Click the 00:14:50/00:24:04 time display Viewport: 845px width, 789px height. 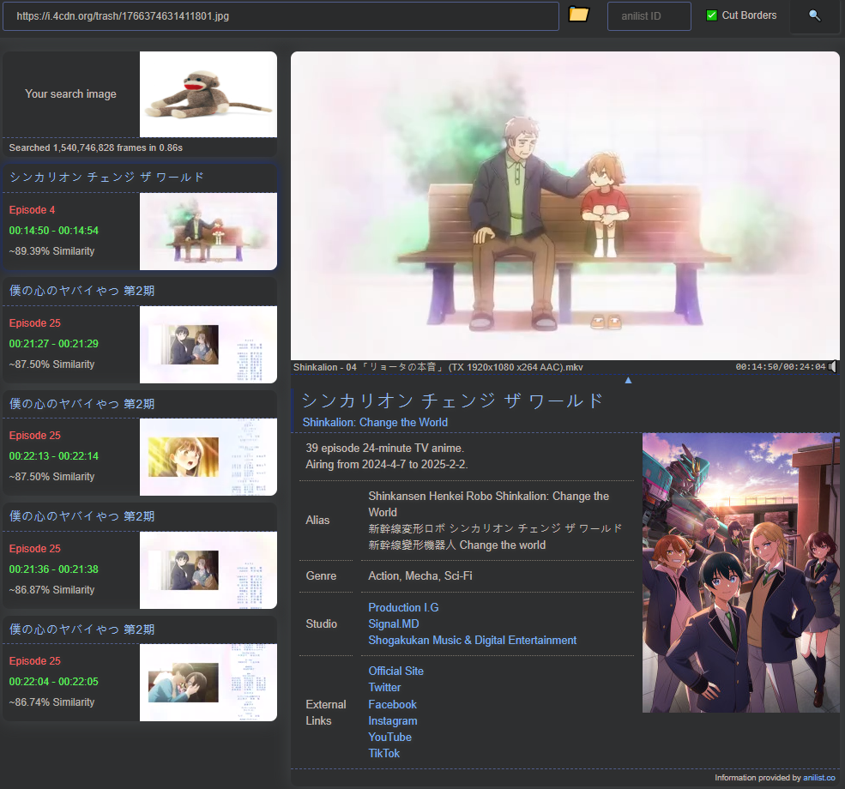[781, 367]
